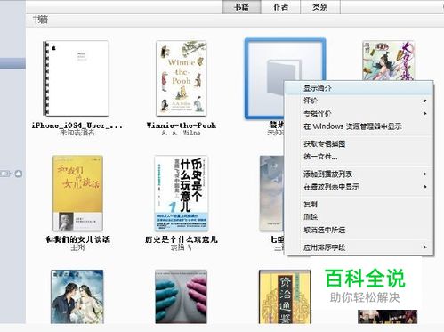Click the iCloud icon in the sidebar
This screenshot has width=444, height=332.
(19, 174)
